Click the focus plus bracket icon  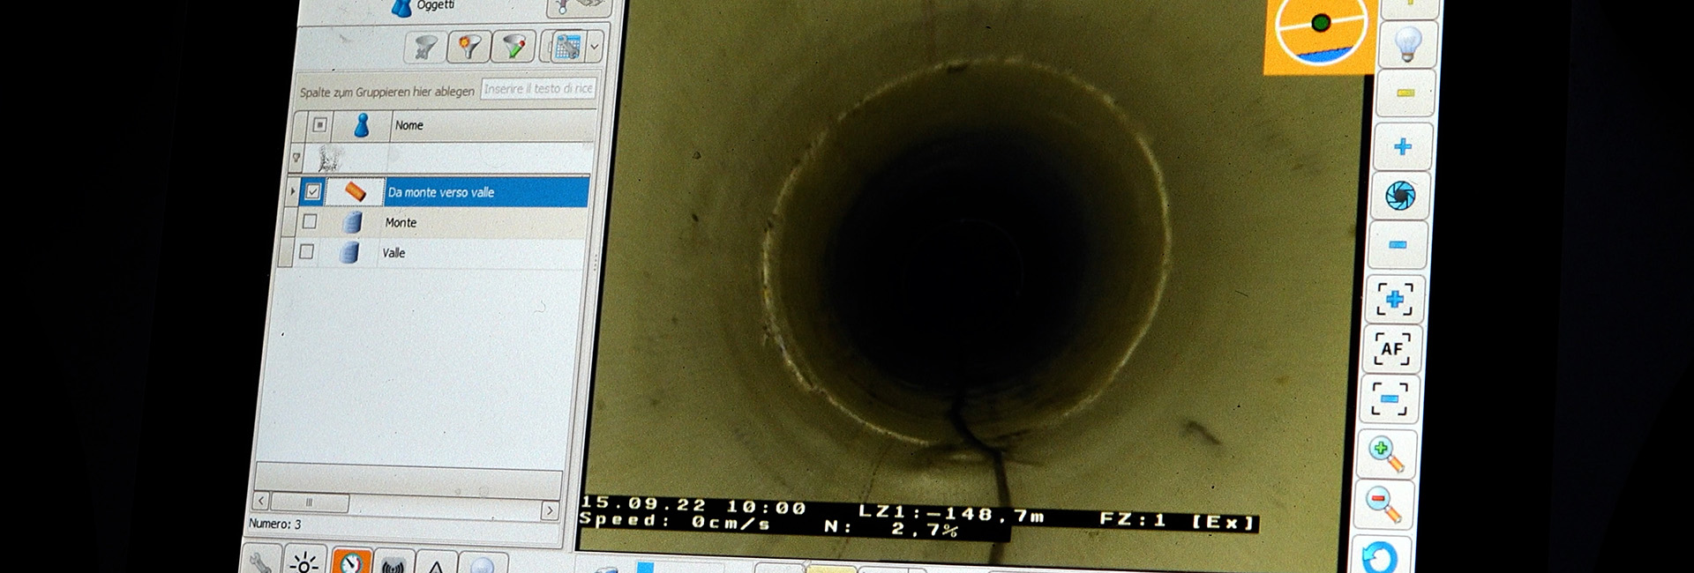(x=1394, y=300)
